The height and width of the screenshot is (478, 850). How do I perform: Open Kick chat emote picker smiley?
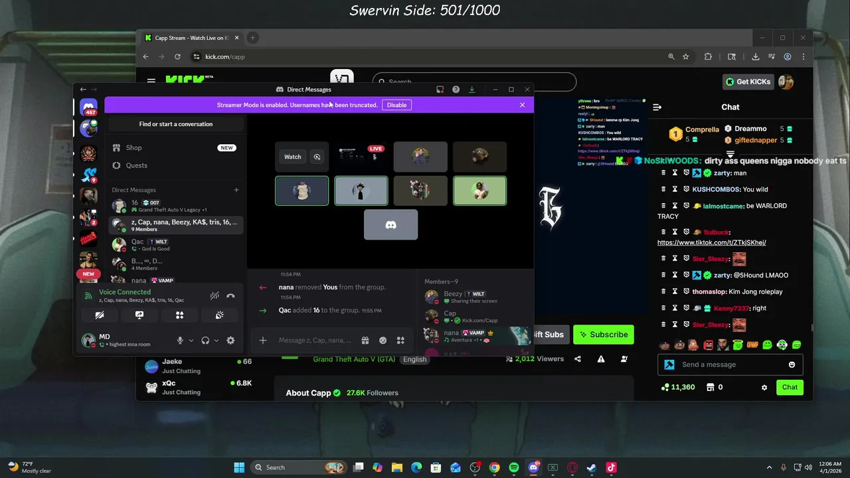tap(792, 364)
